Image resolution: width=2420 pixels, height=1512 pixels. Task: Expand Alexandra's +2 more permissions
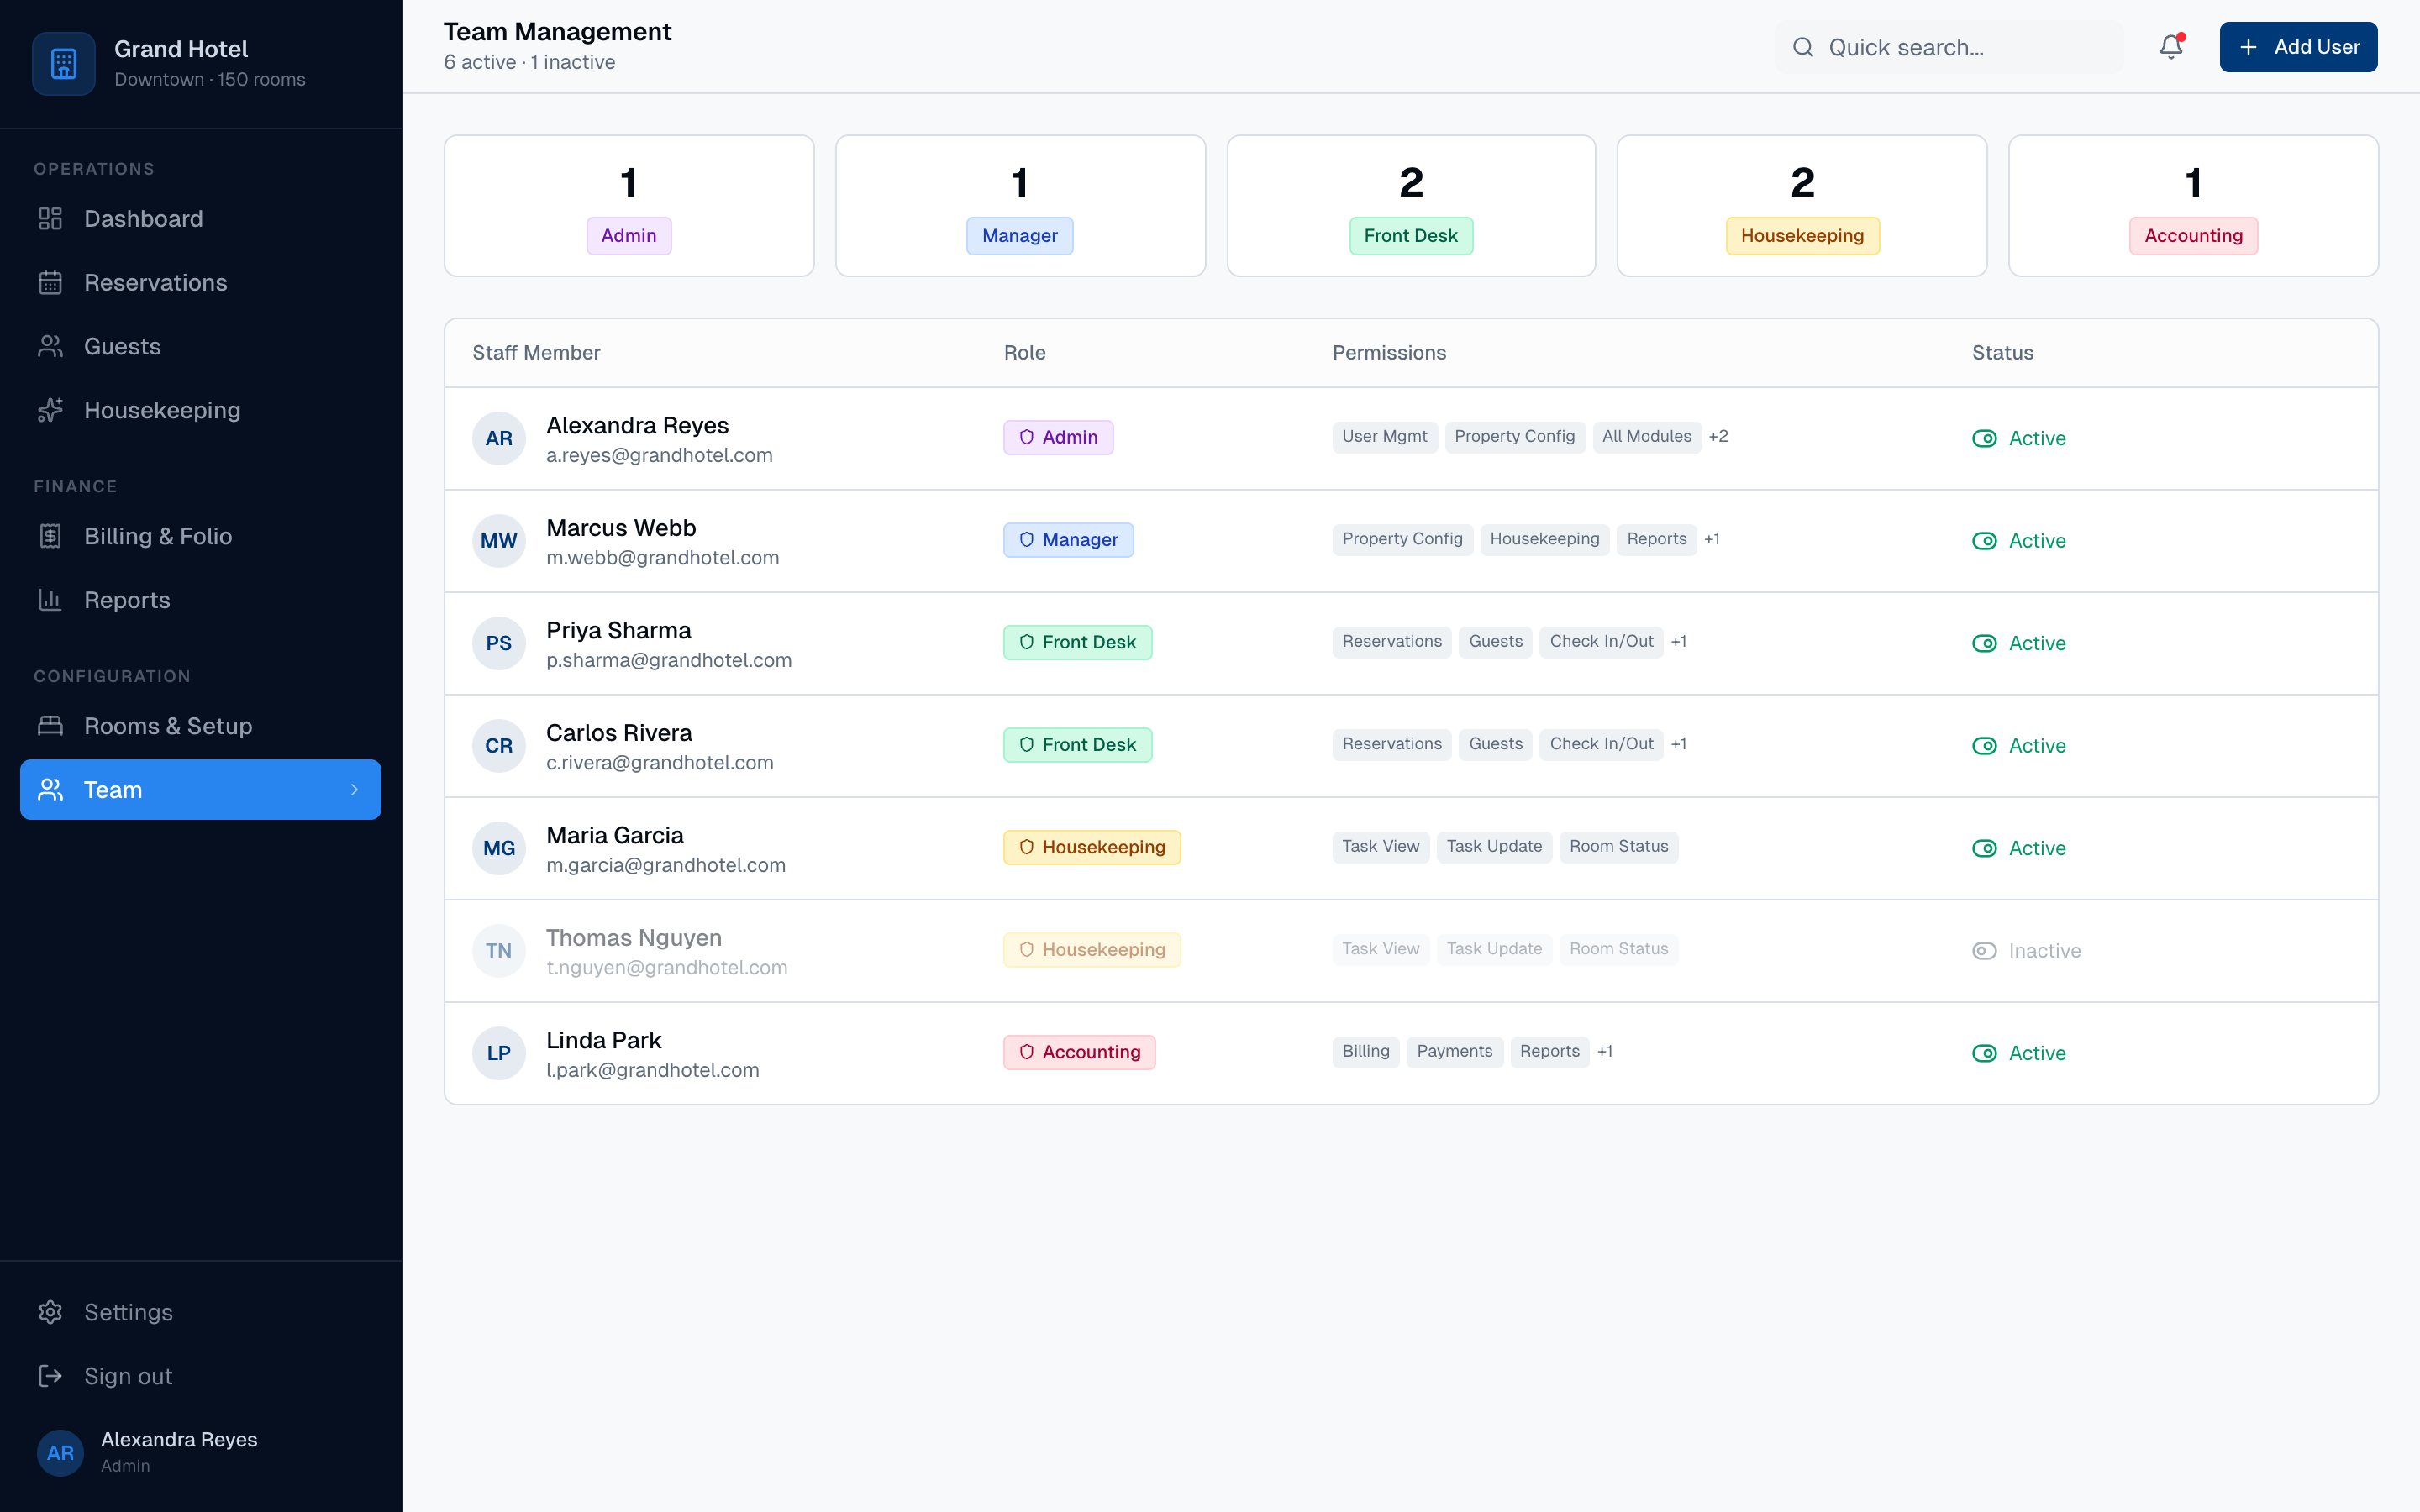[x=1718, y=437]
